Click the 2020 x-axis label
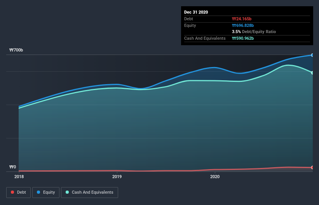This screenshot has width=319, height=205. (x=215, y=177)
